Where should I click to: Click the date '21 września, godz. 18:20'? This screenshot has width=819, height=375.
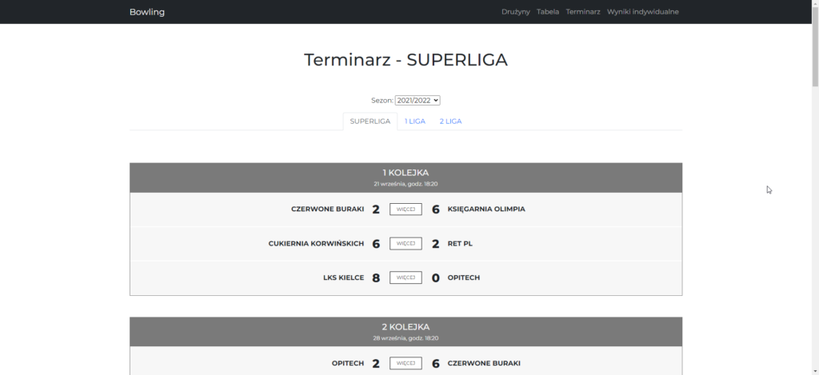pyautogui.click(x=406, y=184)
